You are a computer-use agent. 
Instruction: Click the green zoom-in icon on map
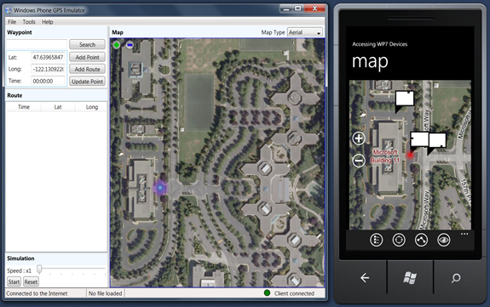[x=117, y=45]
